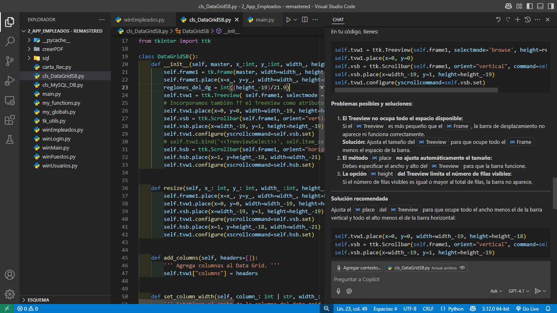Toggle bottom panel visibility
The width and height of the screenshot is (557, 313).
pyautogui.click(x=541, y=6)
